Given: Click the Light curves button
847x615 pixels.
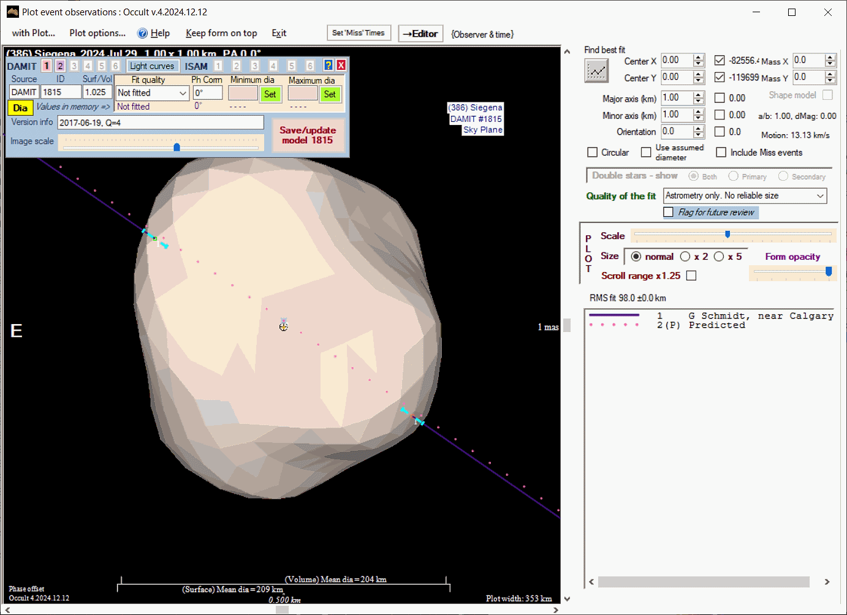Looking at the screenshot, I should tap(152, 66).
